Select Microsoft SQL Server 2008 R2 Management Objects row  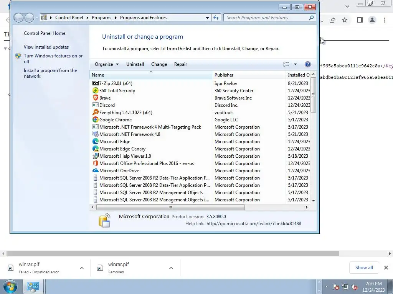pos(200,193)
